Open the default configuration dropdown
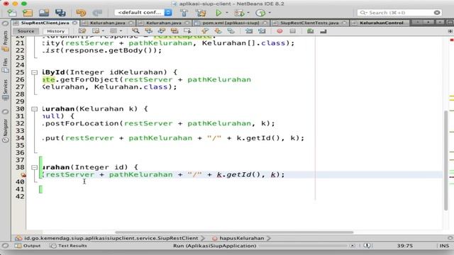454x255 pixels. [x=143, y=13]
